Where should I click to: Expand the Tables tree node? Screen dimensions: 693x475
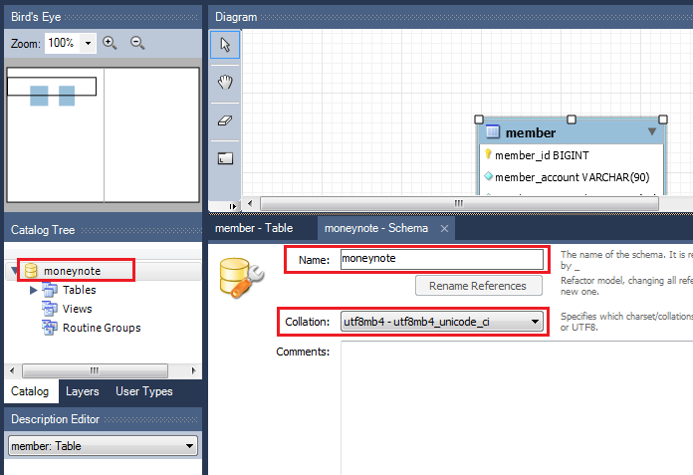(x=33, y=290)
